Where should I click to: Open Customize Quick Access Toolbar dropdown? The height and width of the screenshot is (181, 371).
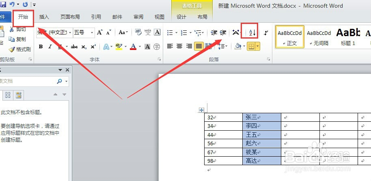(35, 4)
